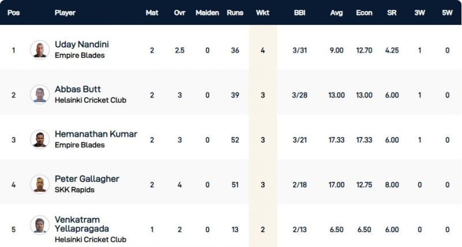Click Uday Nandini's player avatar

(40, 50)
